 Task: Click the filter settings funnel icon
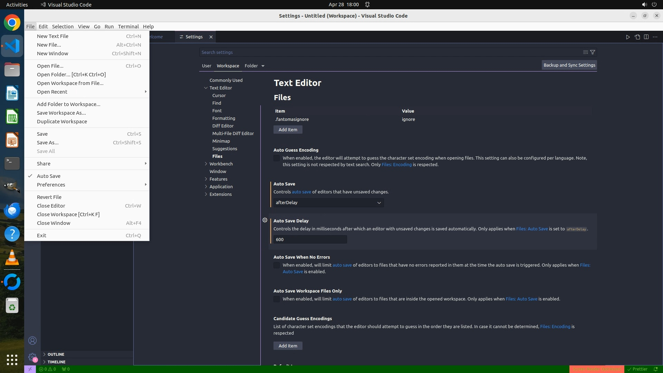(593, 52)
